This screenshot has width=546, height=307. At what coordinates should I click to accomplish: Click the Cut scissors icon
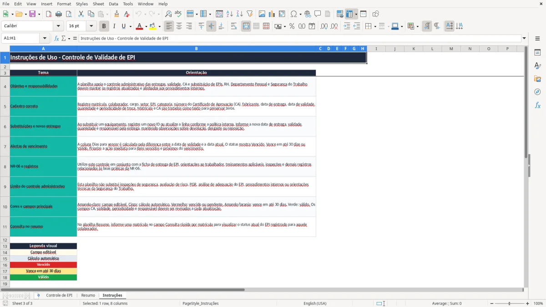click(x=81, y=14)
